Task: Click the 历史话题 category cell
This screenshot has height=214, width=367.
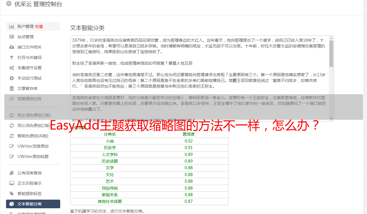Action: coord(110,161)
